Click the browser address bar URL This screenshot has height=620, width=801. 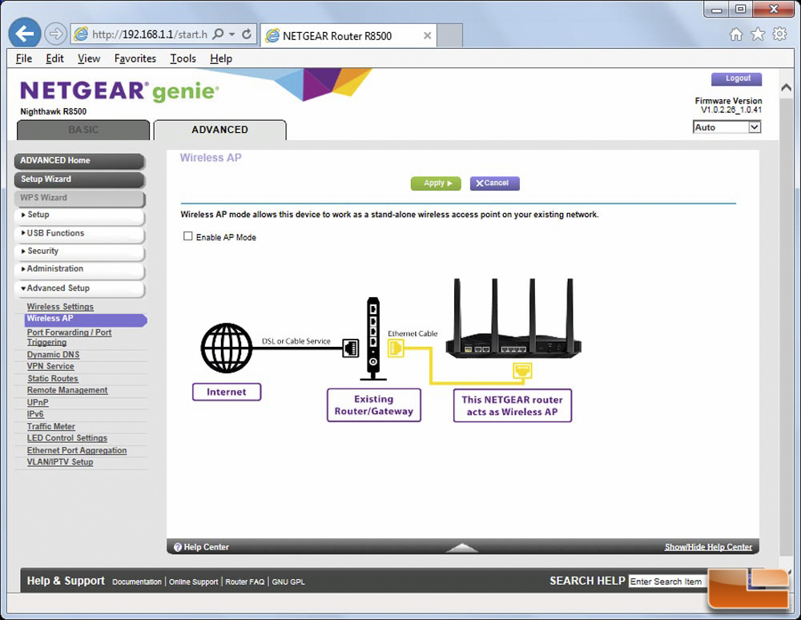coord(150,34)
